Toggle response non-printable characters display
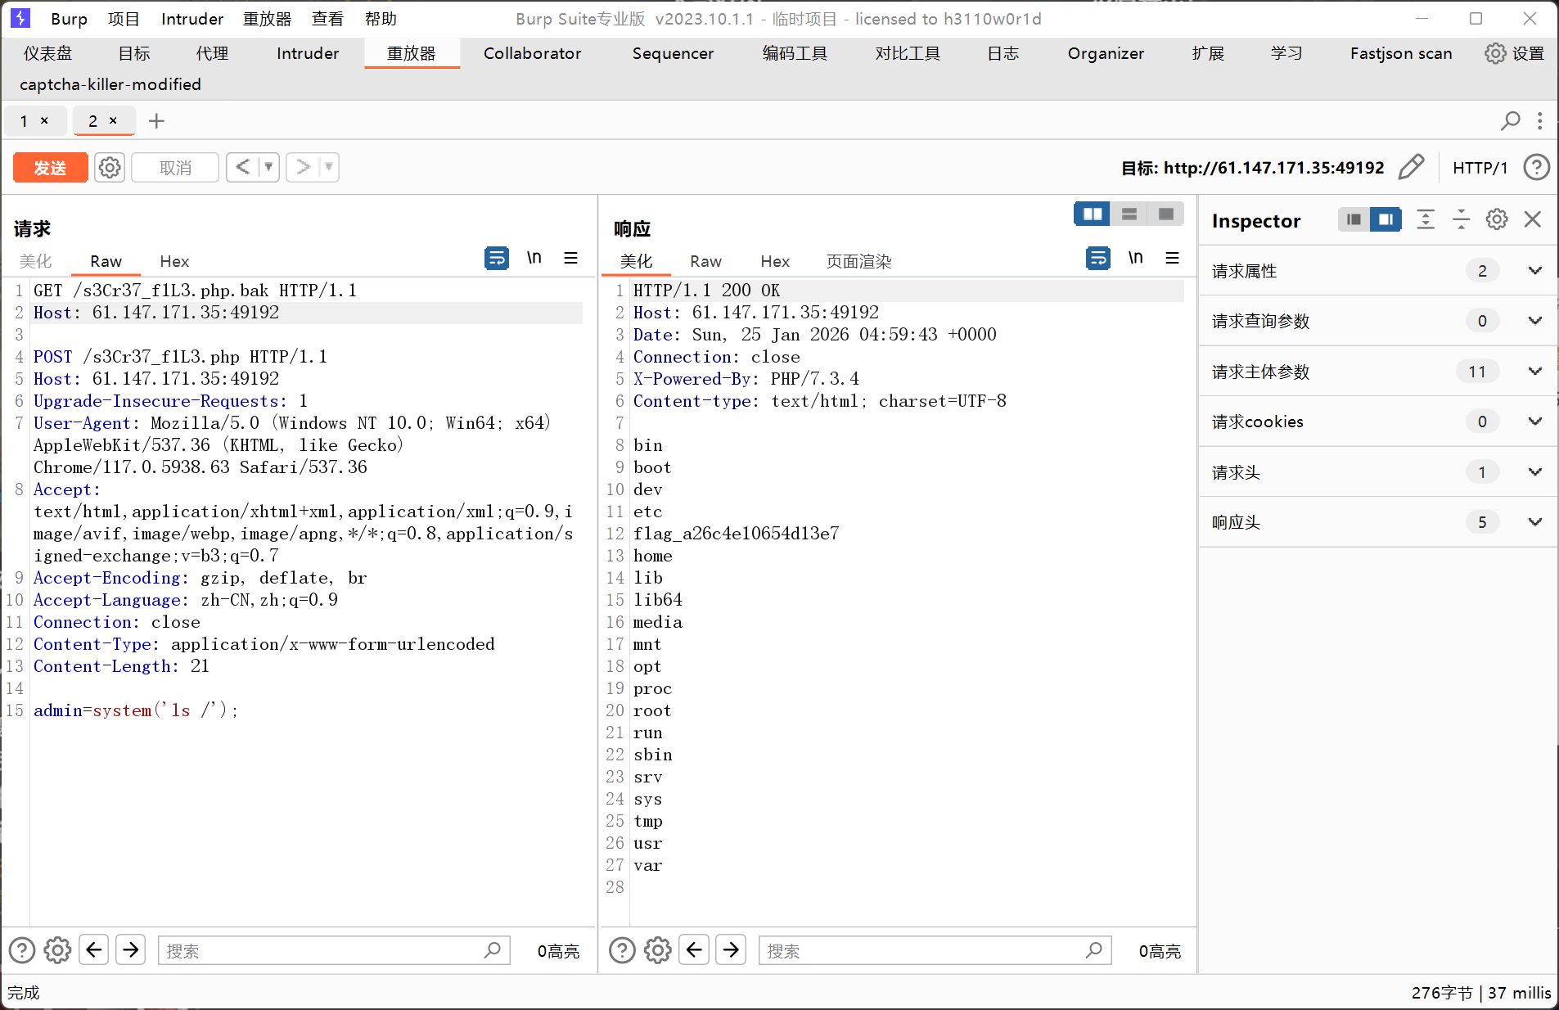Screen dimensions: 1559x1010 (1136, 258)
